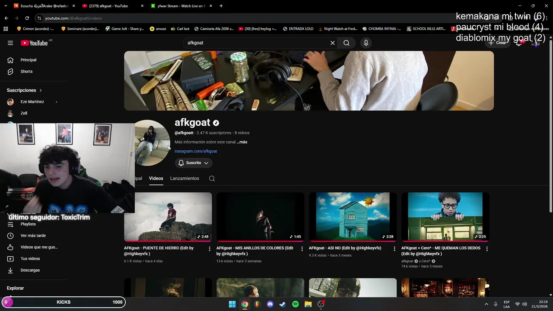Open File Explorer from taskbar
Screen dimensions: 553x311
(x=308, y=304)
